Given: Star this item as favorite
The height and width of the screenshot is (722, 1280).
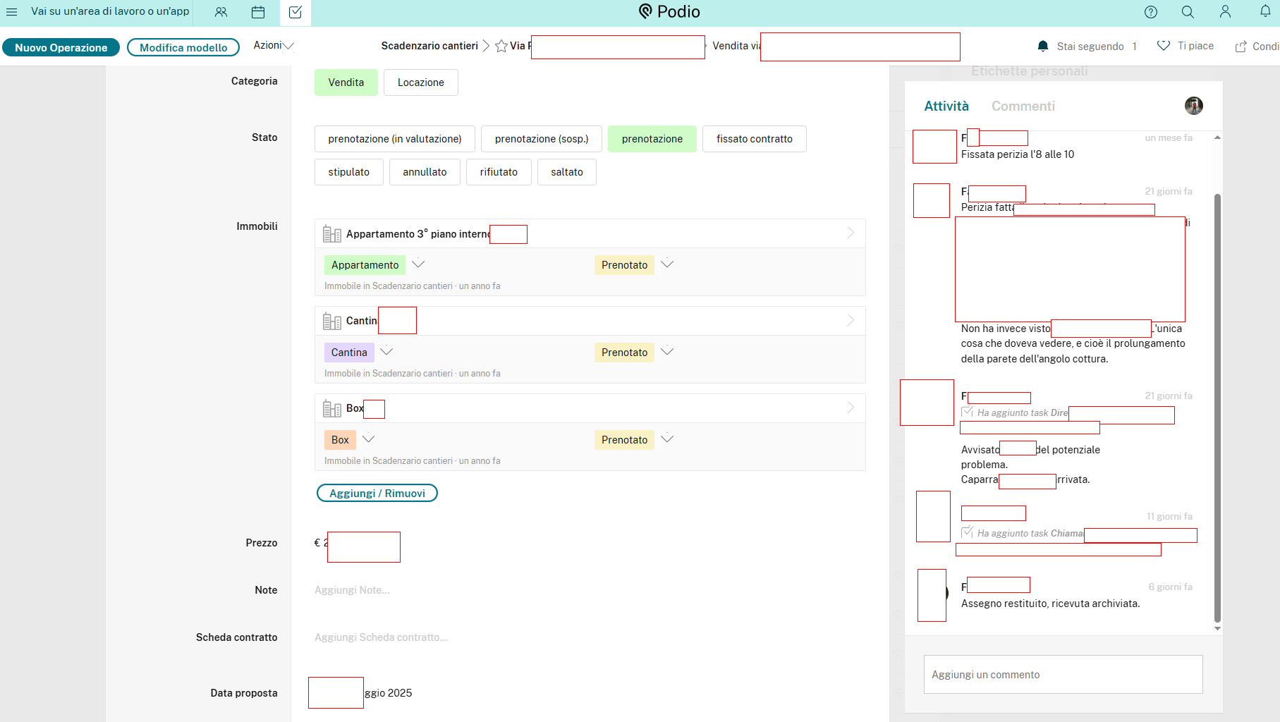Looking at the screenshot, I should pos(501,47).
